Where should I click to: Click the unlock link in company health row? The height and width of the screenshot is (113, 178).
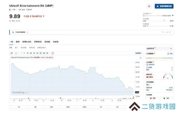click(170, 54)
